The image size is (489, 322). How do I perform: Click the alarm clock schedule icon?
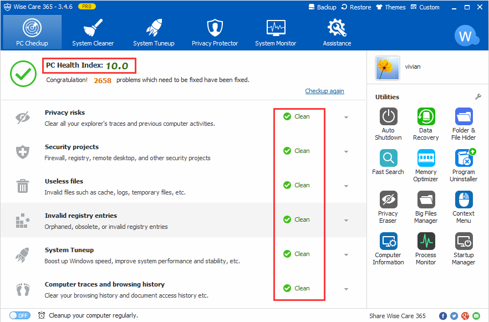click(42, 315)
